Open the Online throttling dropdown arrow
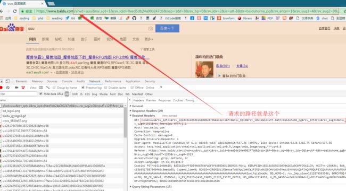Viewport: 346px width, 191px height. (x=161, y=88)
